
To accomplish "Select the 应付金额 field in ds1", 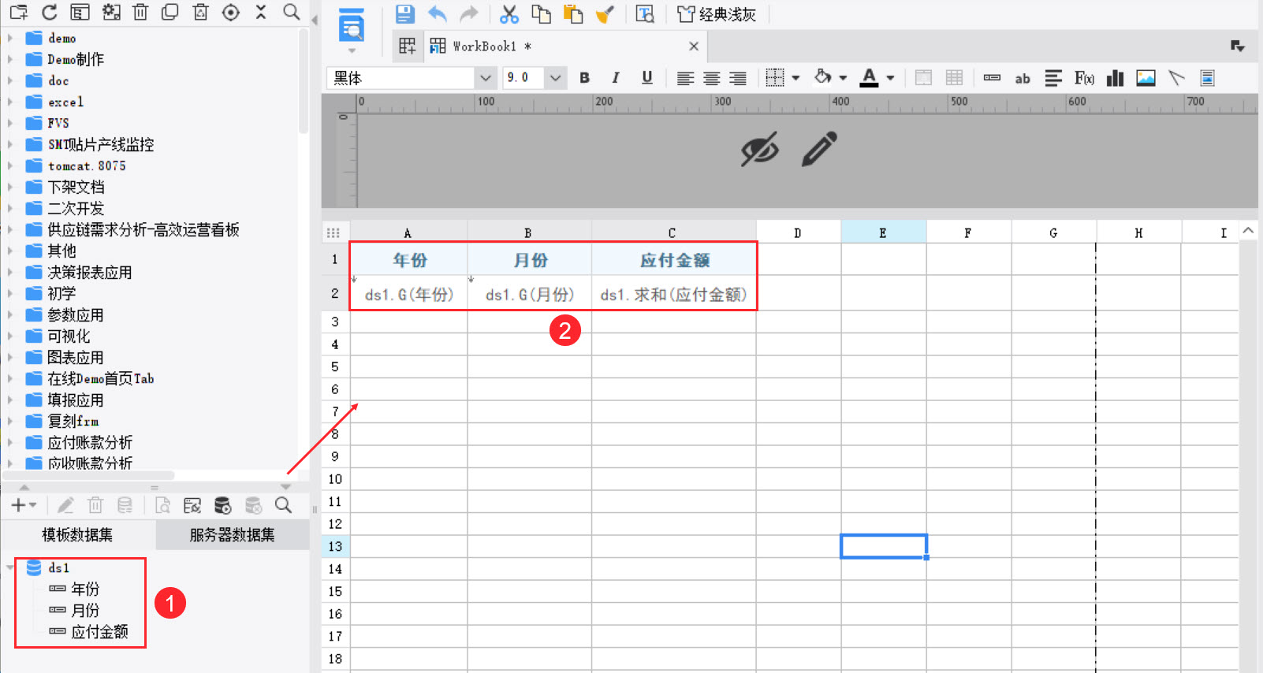I will coord(99,631).
